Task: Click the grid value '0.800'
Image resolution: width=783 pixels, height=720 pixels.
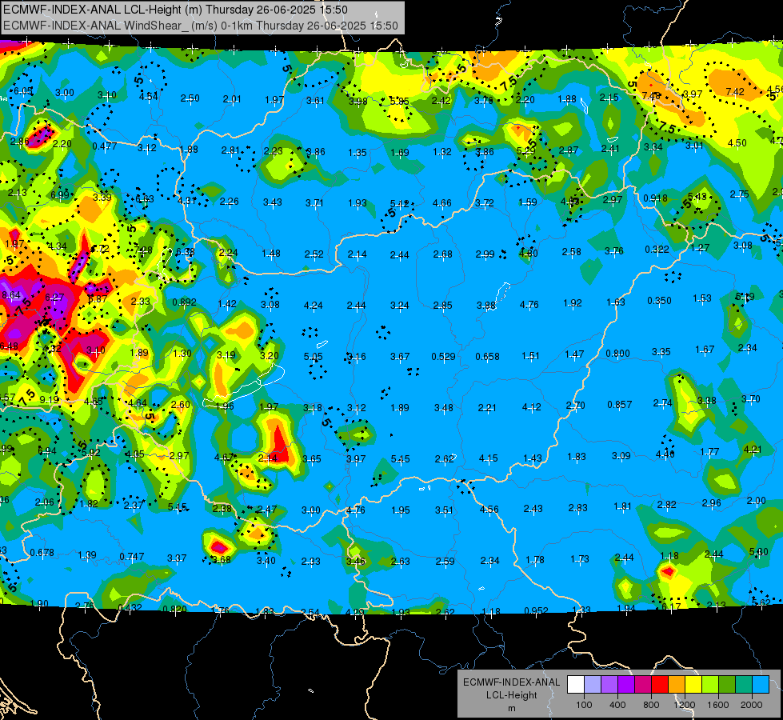Action: pyautogui.click(x=617, y=354)
